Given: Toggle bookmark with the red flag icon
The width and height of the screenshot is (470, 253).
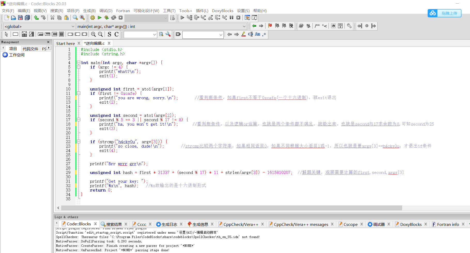Looking at the screenshot, I should 270,26.
